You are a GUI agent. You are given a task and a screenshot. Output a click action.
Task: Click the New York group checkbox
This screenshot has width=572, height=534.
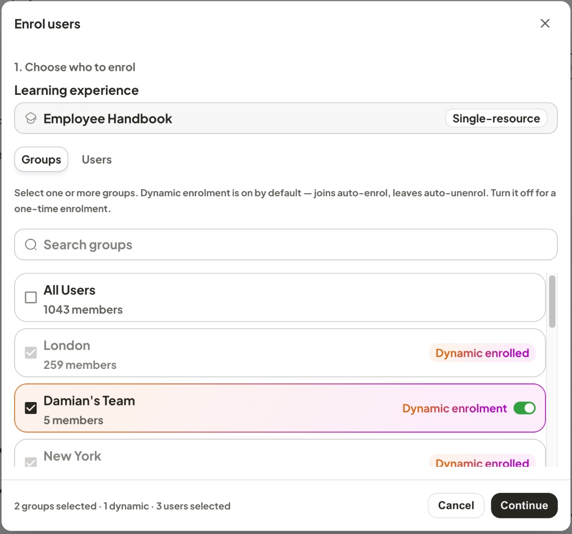[x=31, y=462]
